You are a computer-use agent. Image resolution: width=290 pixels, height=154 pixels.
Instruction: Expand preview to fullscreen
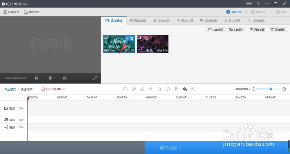point(95,78)
